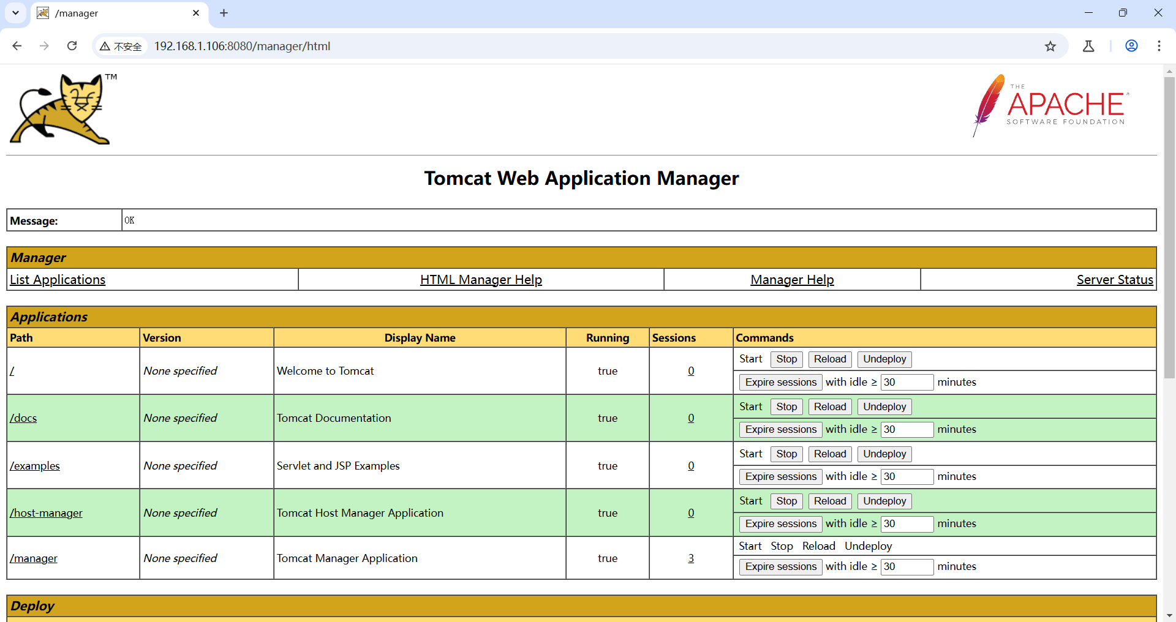The height and width of the screenshot is (622, 1176).
Task: Stop the Servlet and JSP Examples app
Action: [x=786, y=454]
